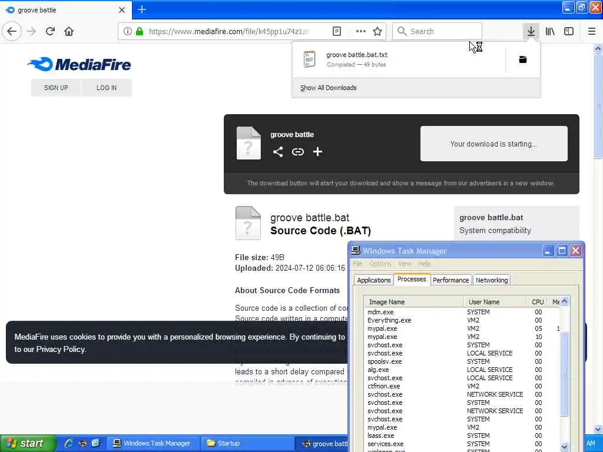Click the forward navigation arrow
The width and height of the screenshot is (603, 452).
tap(31, 31)
